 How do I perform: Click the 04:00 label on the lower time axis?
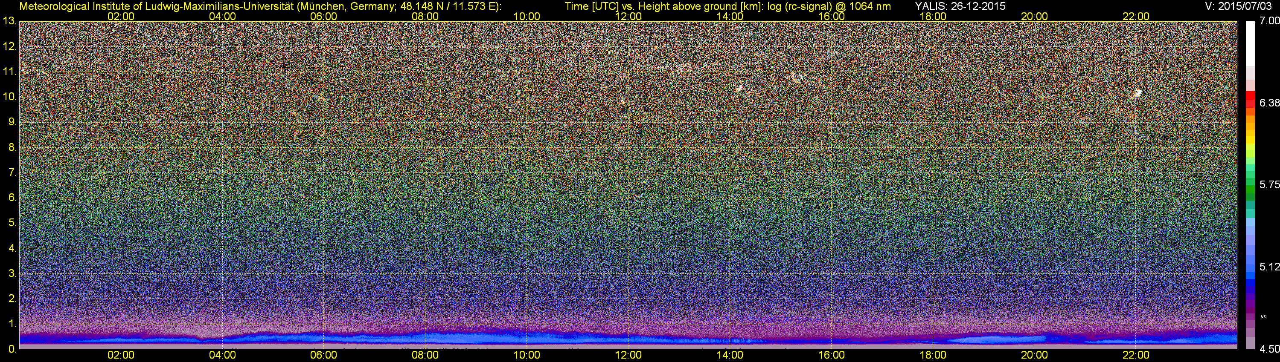click(x=222, y=355)
